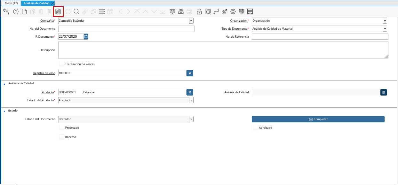Image resolution: width=398 pixels, height=185 pixels.
Task: Open Zoom Across folder-magnifier icon
Action: pyautogui.click(x=208, y=12)
